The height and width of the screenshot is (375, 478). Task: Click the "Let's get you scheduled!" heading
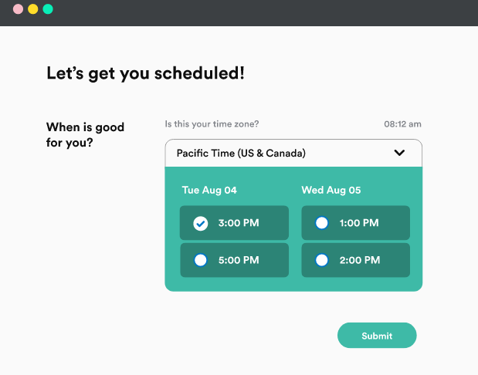tap(145, 73)
